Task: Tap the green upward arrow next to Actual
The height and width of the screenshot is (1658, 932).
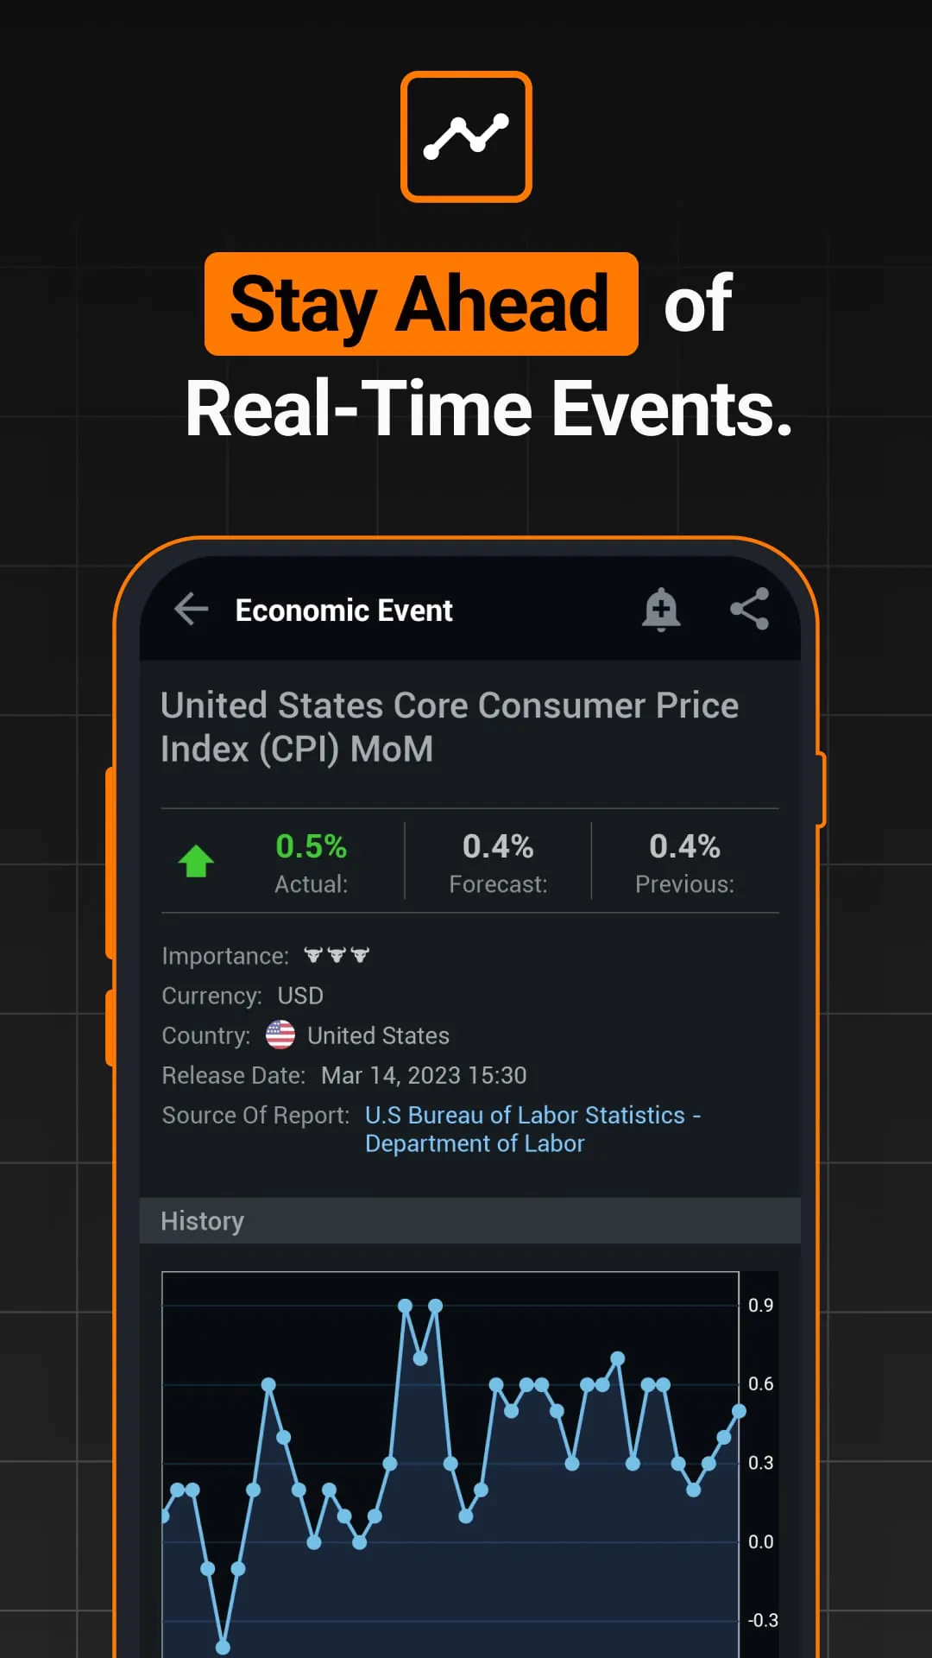Action: point(197,860)
